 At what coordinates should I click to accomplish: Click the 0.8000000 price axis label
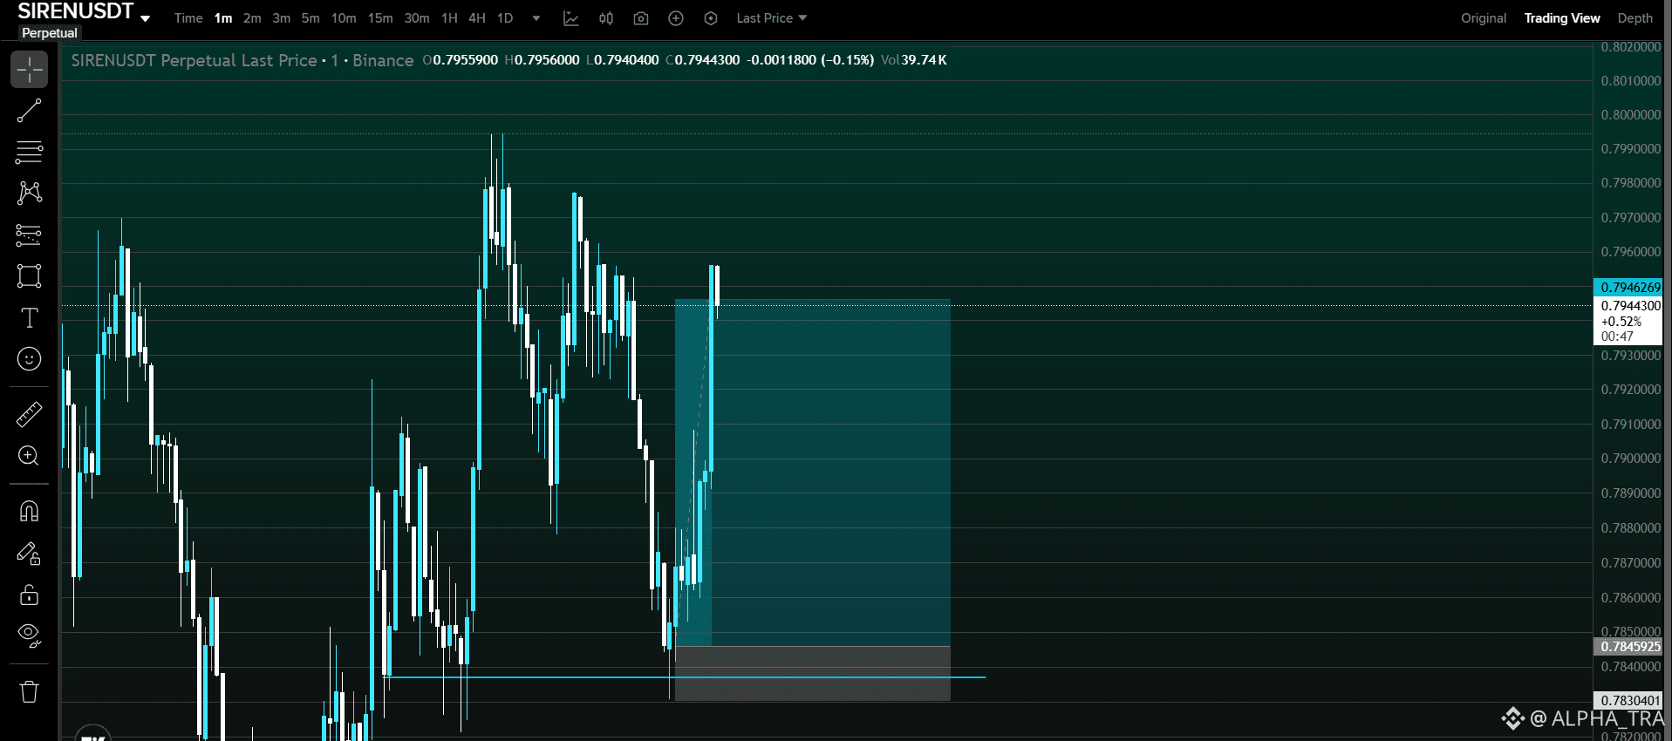(x=1631, y=115)
